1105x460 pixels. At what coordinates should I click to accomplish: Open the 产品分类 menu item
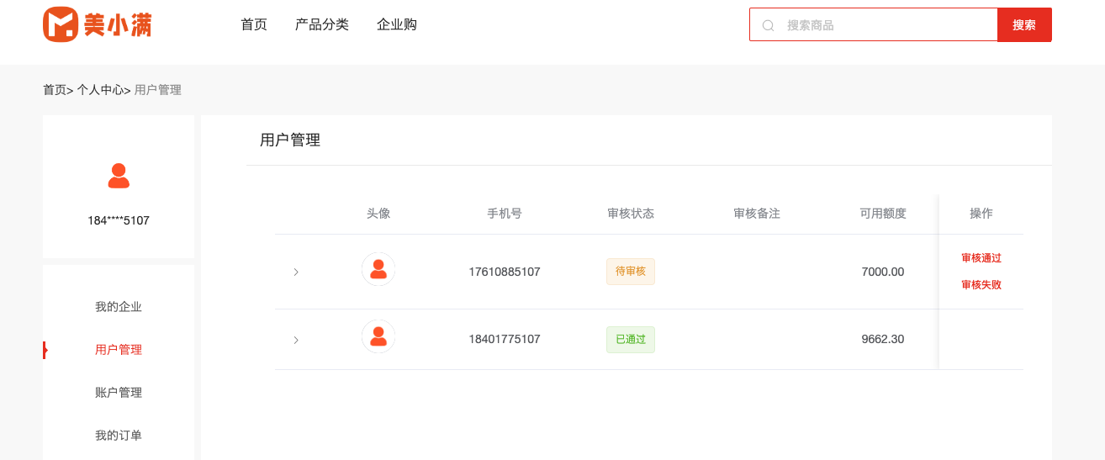(322, 24)
